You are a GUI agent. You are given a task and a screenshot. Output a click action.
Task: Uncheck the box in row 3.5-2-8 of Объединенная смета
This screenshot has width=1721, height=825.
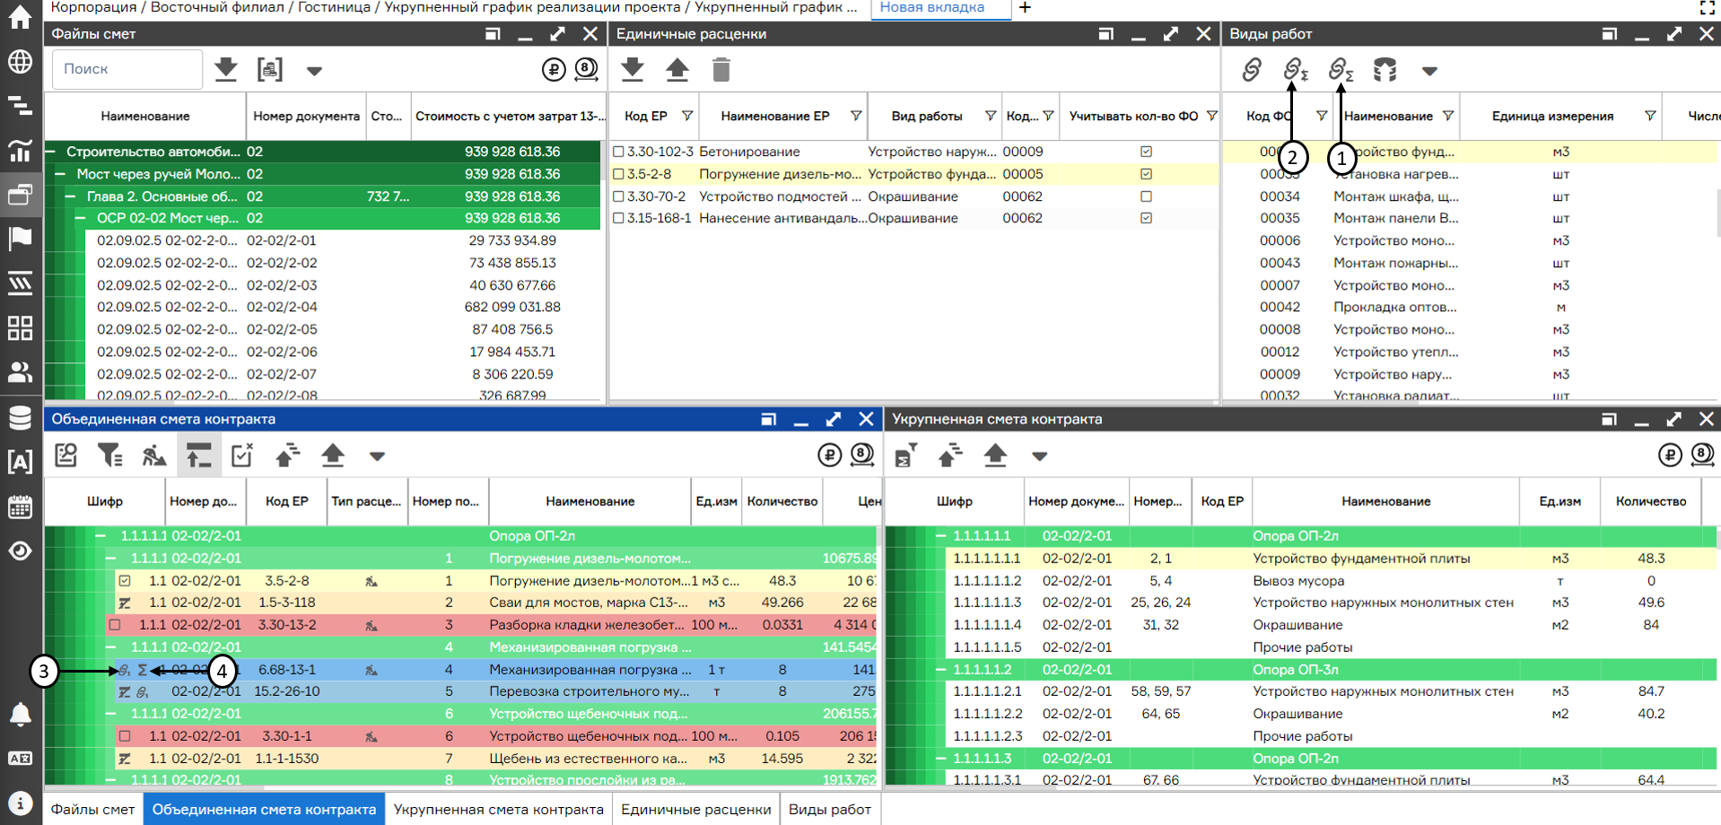coord(125,581)
